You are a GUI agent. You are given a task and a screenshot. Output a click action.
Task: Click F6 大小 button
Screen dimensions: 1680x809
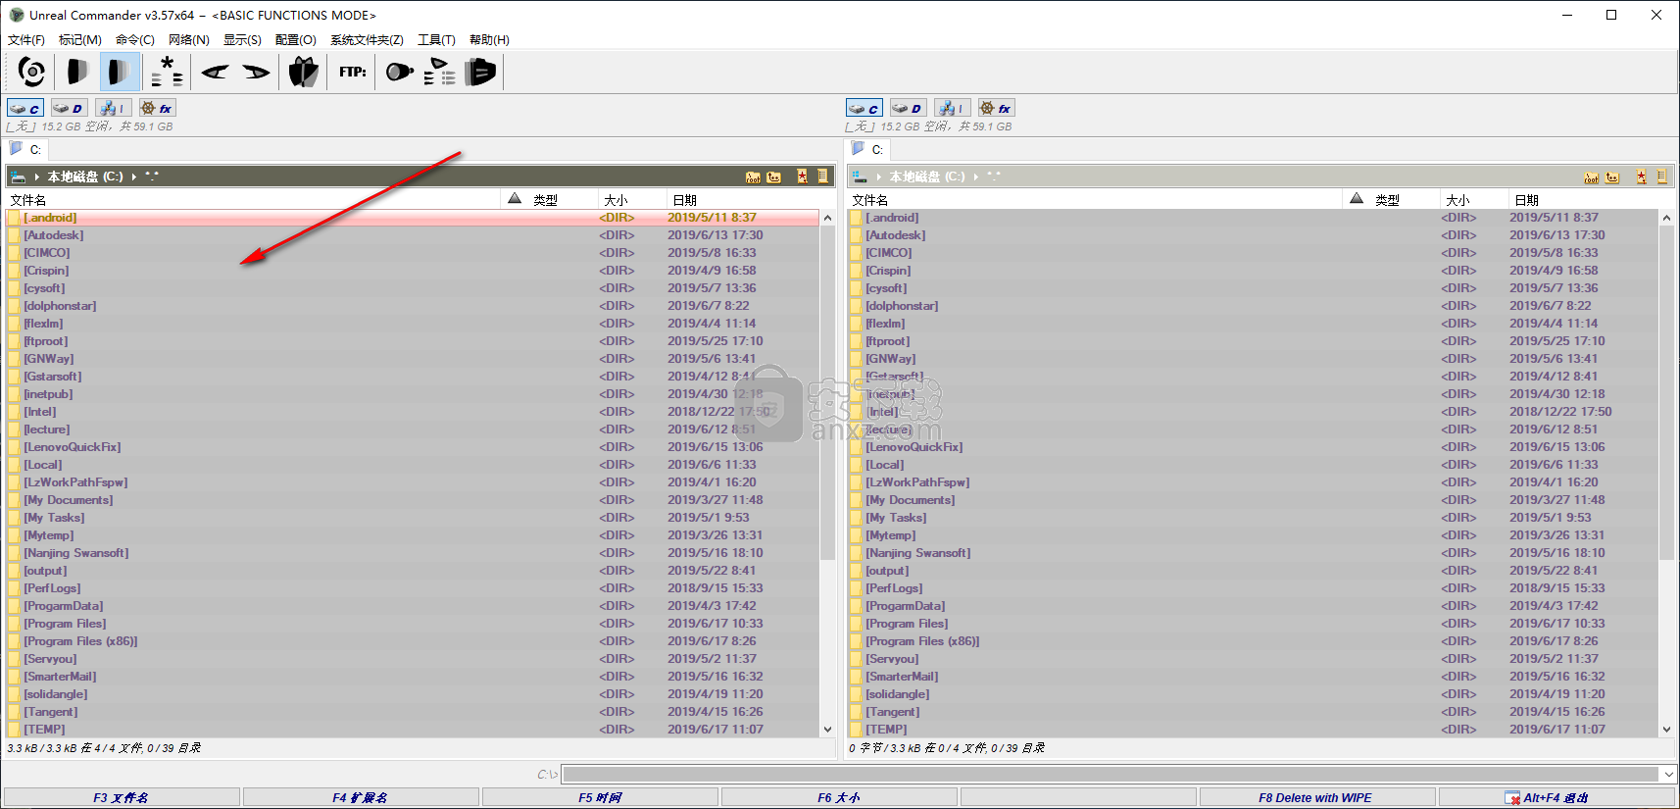coord(839,797)
